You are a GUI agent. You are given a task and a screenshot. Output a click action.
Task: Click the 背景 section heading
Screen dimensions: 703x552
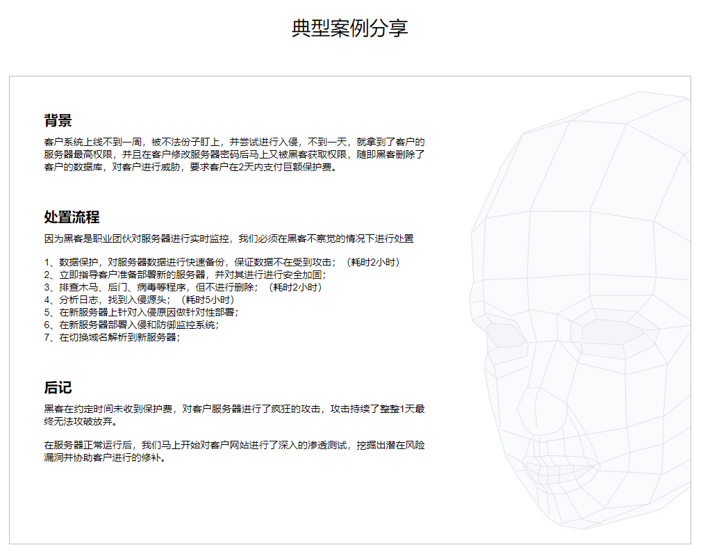click(x=58, y=120)
